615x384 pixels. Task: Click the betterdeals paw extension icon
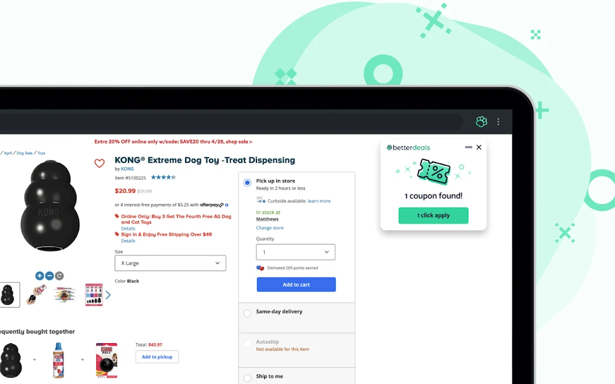(x=481, y=121)
